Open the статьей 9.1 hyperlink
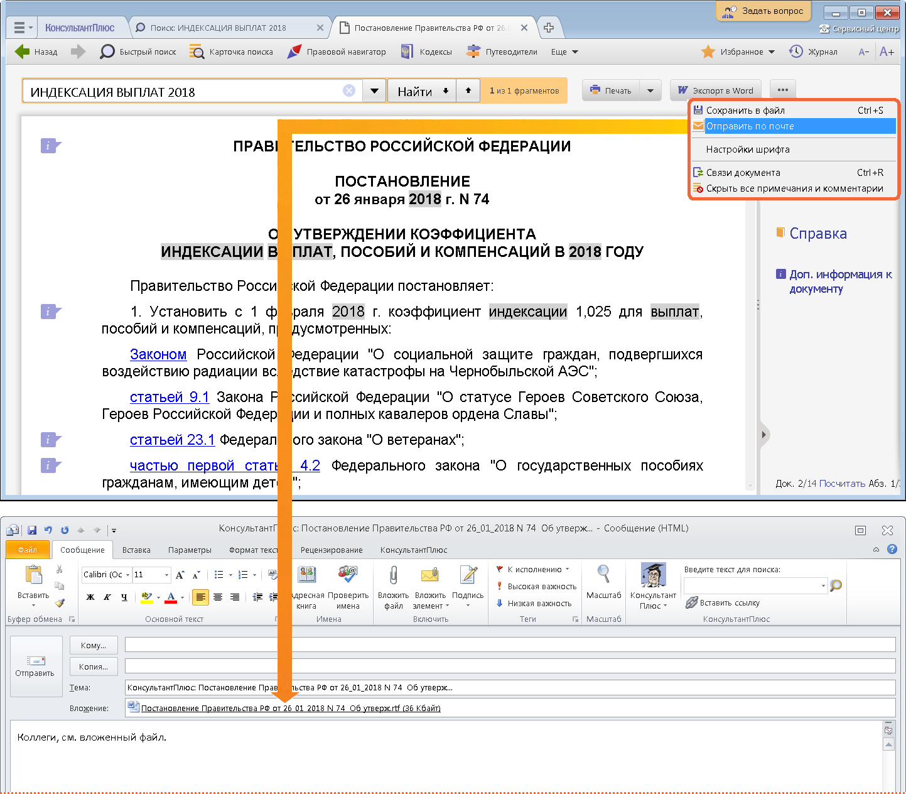906x794 pixels. click(170, 397)
